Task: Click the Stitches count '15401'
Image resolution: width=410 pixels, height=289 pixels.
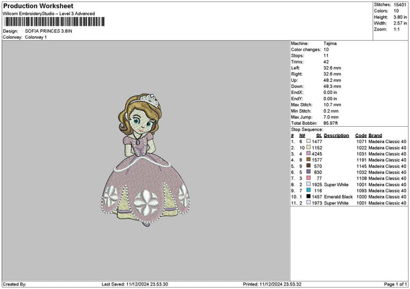Action: pos(400,5)
